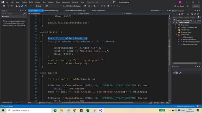Click the editor horizontal scrollbar

coord(98,103)
